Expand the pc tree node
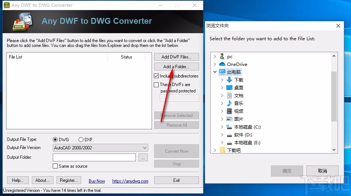 [x=215, y=56]
